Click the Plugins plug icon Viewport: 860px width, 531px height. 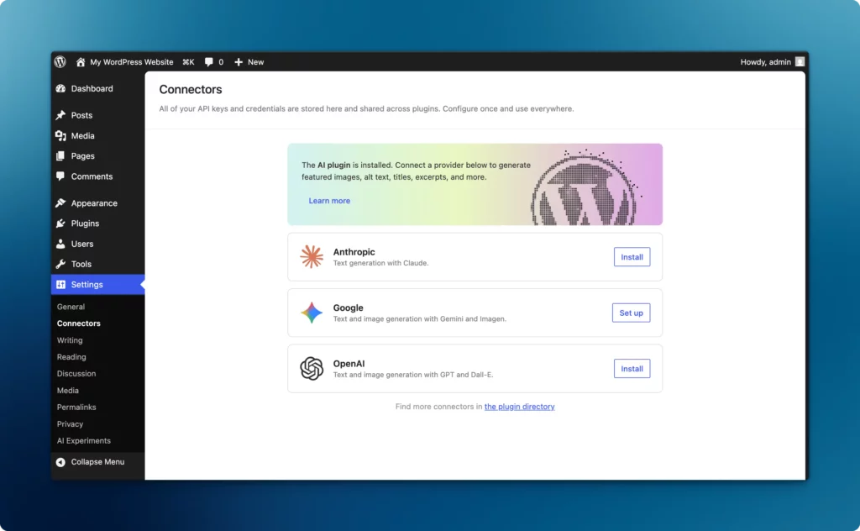click(x=60, y=223)
